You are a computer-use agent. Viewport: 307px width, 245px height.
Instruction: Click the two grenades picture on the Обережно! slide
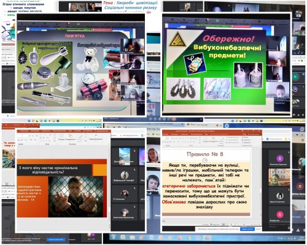click(248, 75)
